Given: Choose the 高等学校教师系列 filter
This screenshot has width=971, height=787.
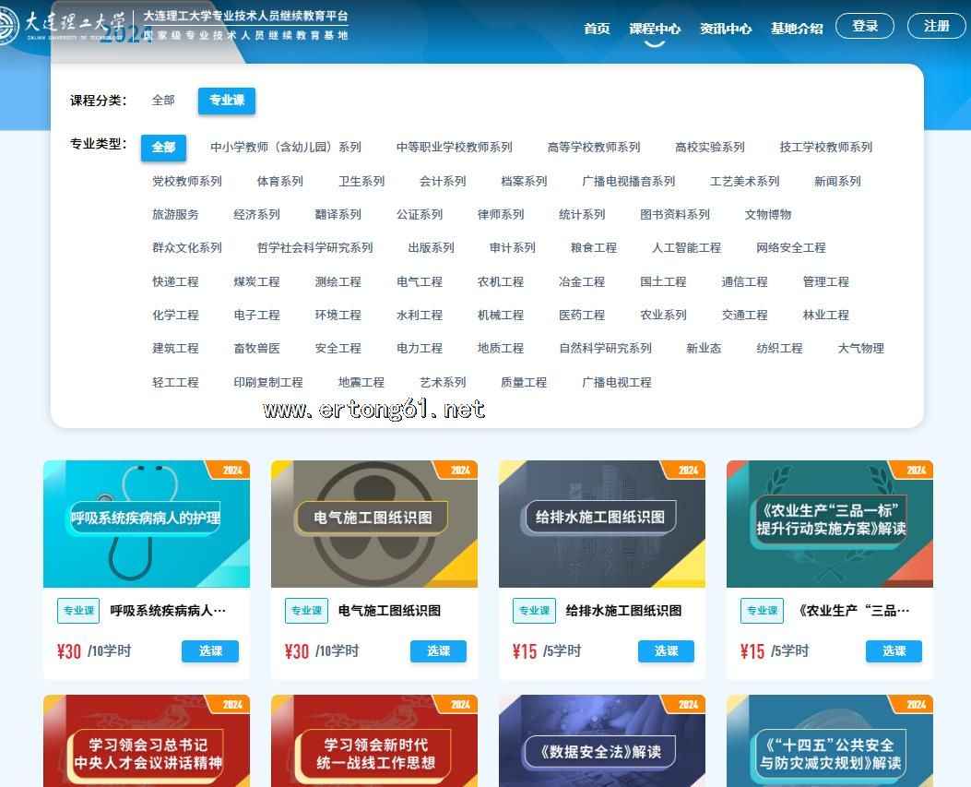Looking at the screenshot, I should coord(593,148).
